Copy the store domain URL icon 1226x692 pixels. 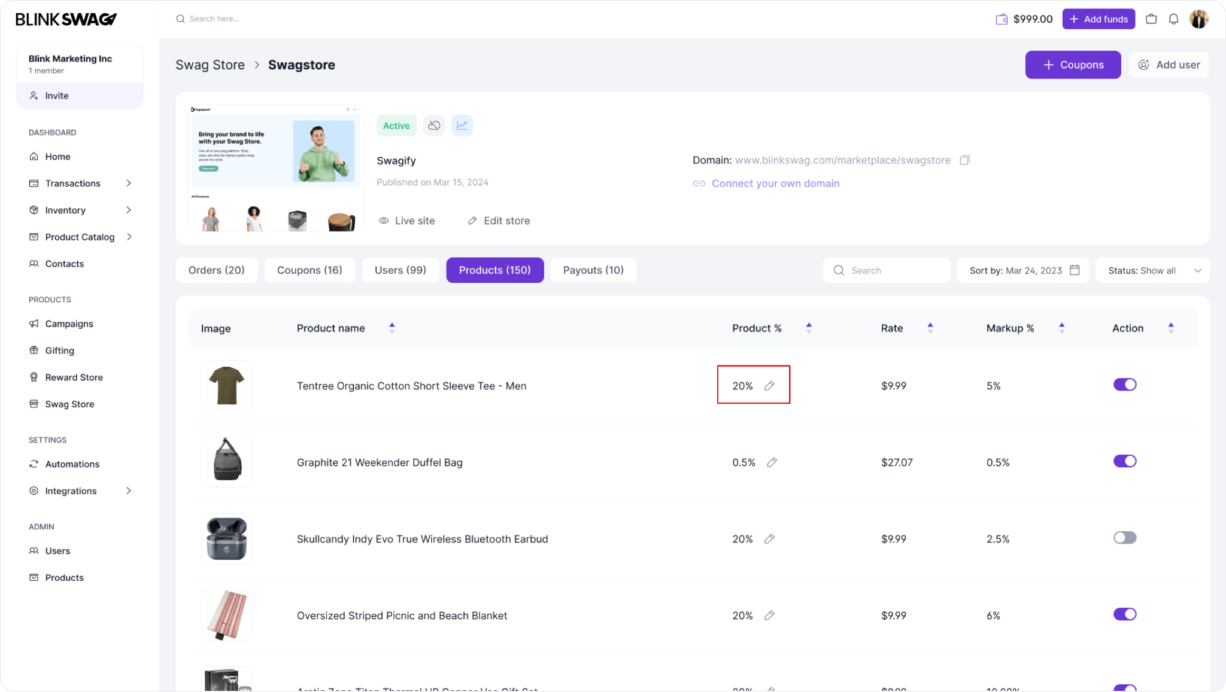coord(964,160)
